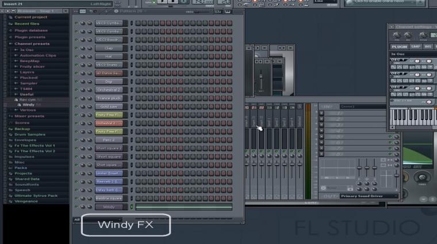Click the channel selector LED for Windy channel

132,207
